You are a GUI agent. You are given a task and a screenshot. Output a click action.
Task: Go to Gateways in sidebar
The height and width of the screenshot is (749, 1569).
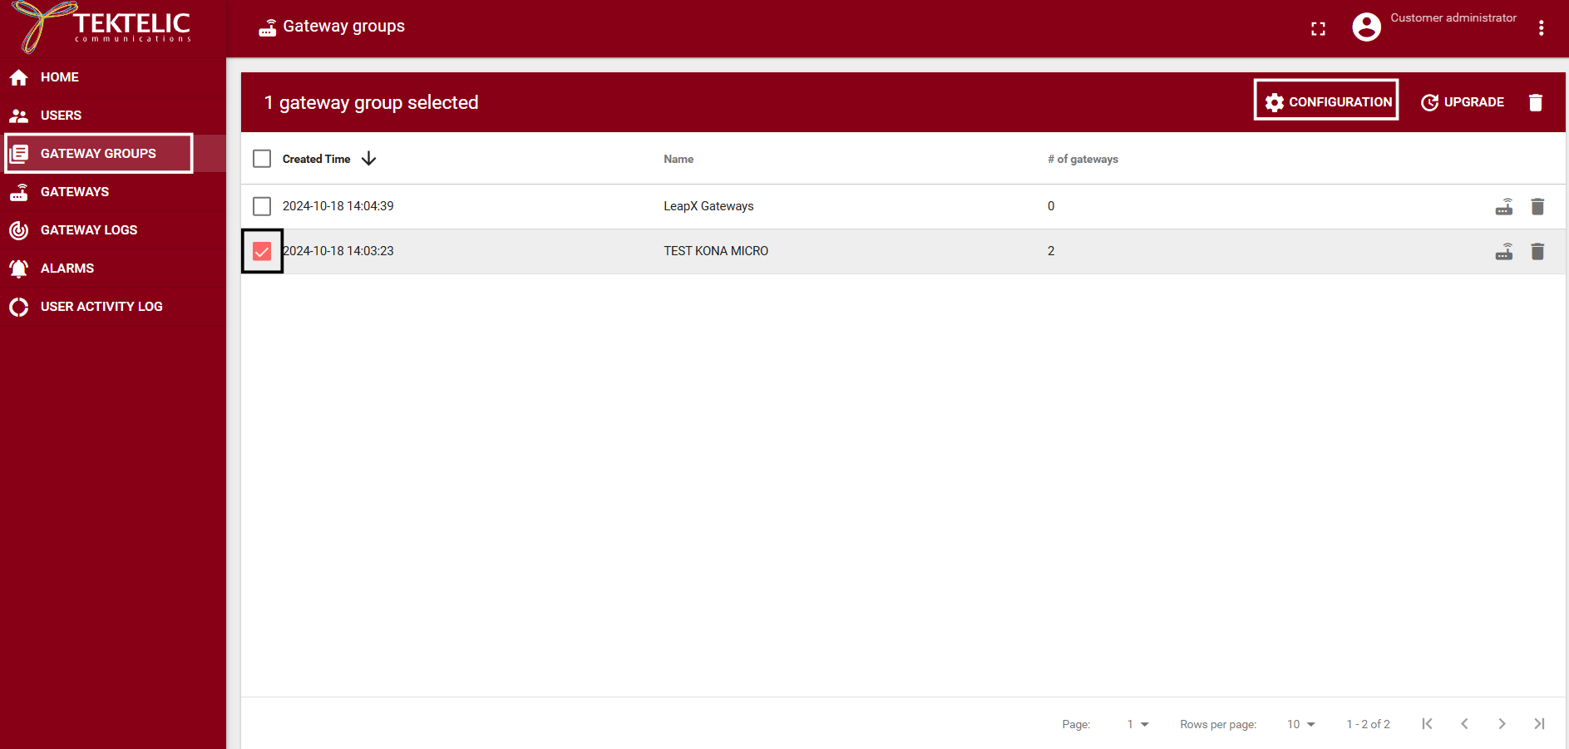point(75,192)
